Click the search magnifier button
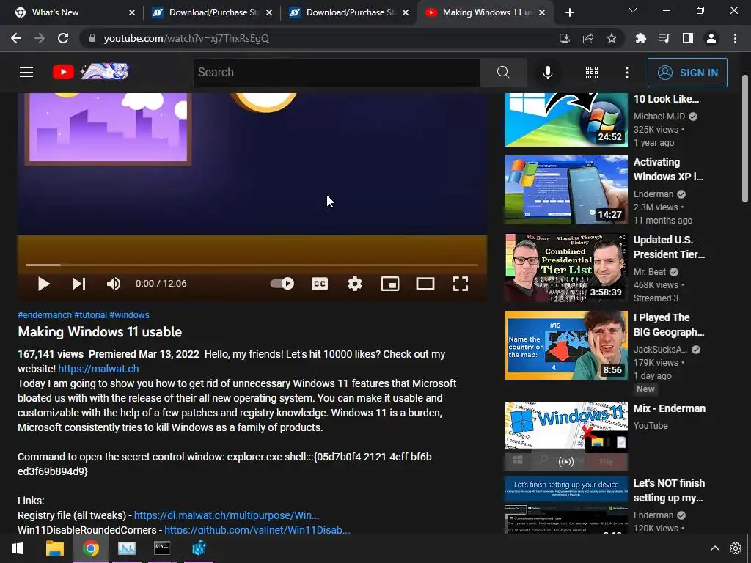 tap(503, 73)
